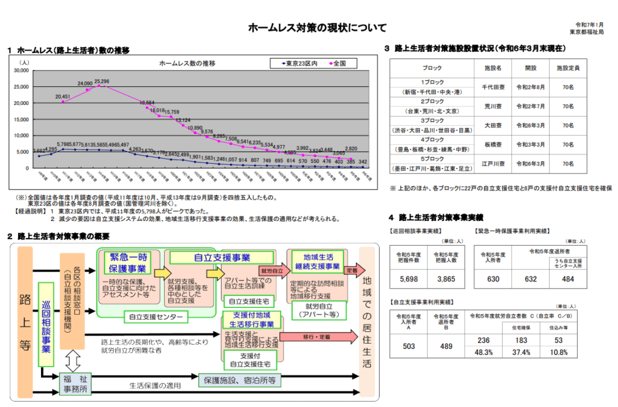Click the value 503
The image size is (618, 407).
coord(409,346)
